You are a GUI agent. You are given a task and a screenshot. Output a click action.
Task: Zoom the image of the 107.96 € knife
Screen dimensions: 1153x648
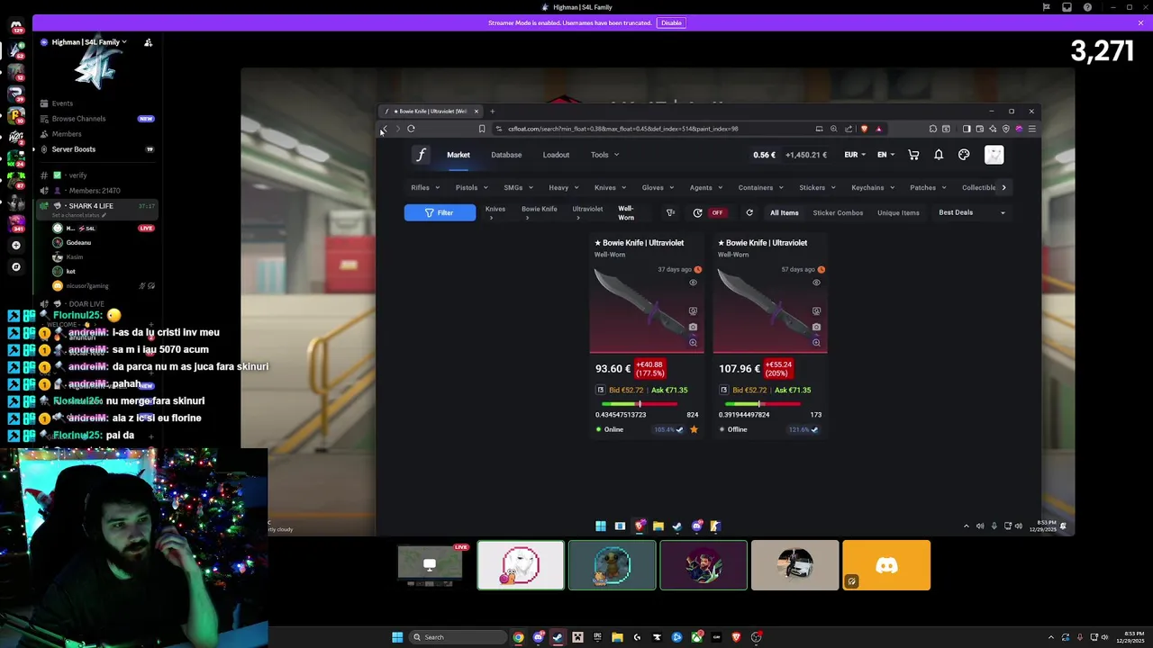click(x=816, y=342)
